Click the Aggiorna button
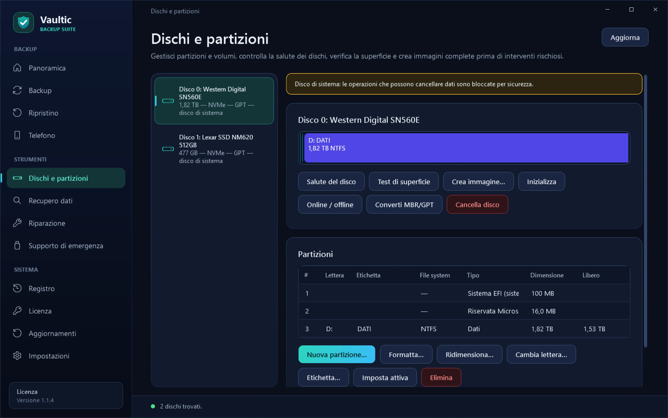The width and height of the screenshot is (668, 418). (625, 37)
